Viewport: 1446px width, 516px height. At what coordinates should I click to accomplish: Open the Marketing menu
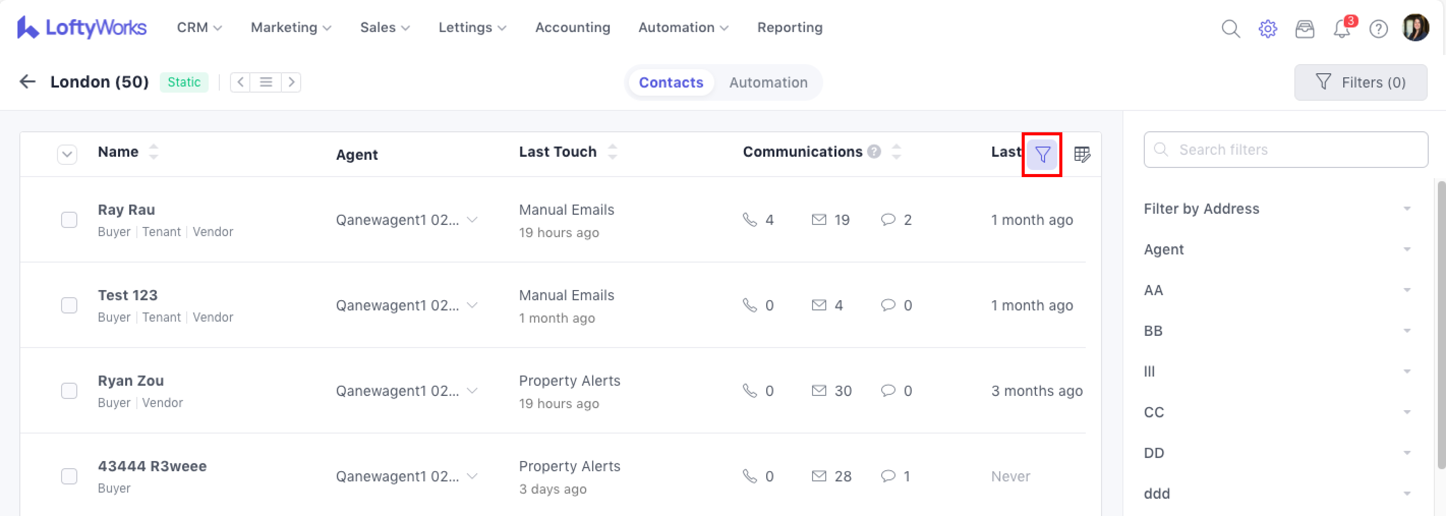pos(290,27)
